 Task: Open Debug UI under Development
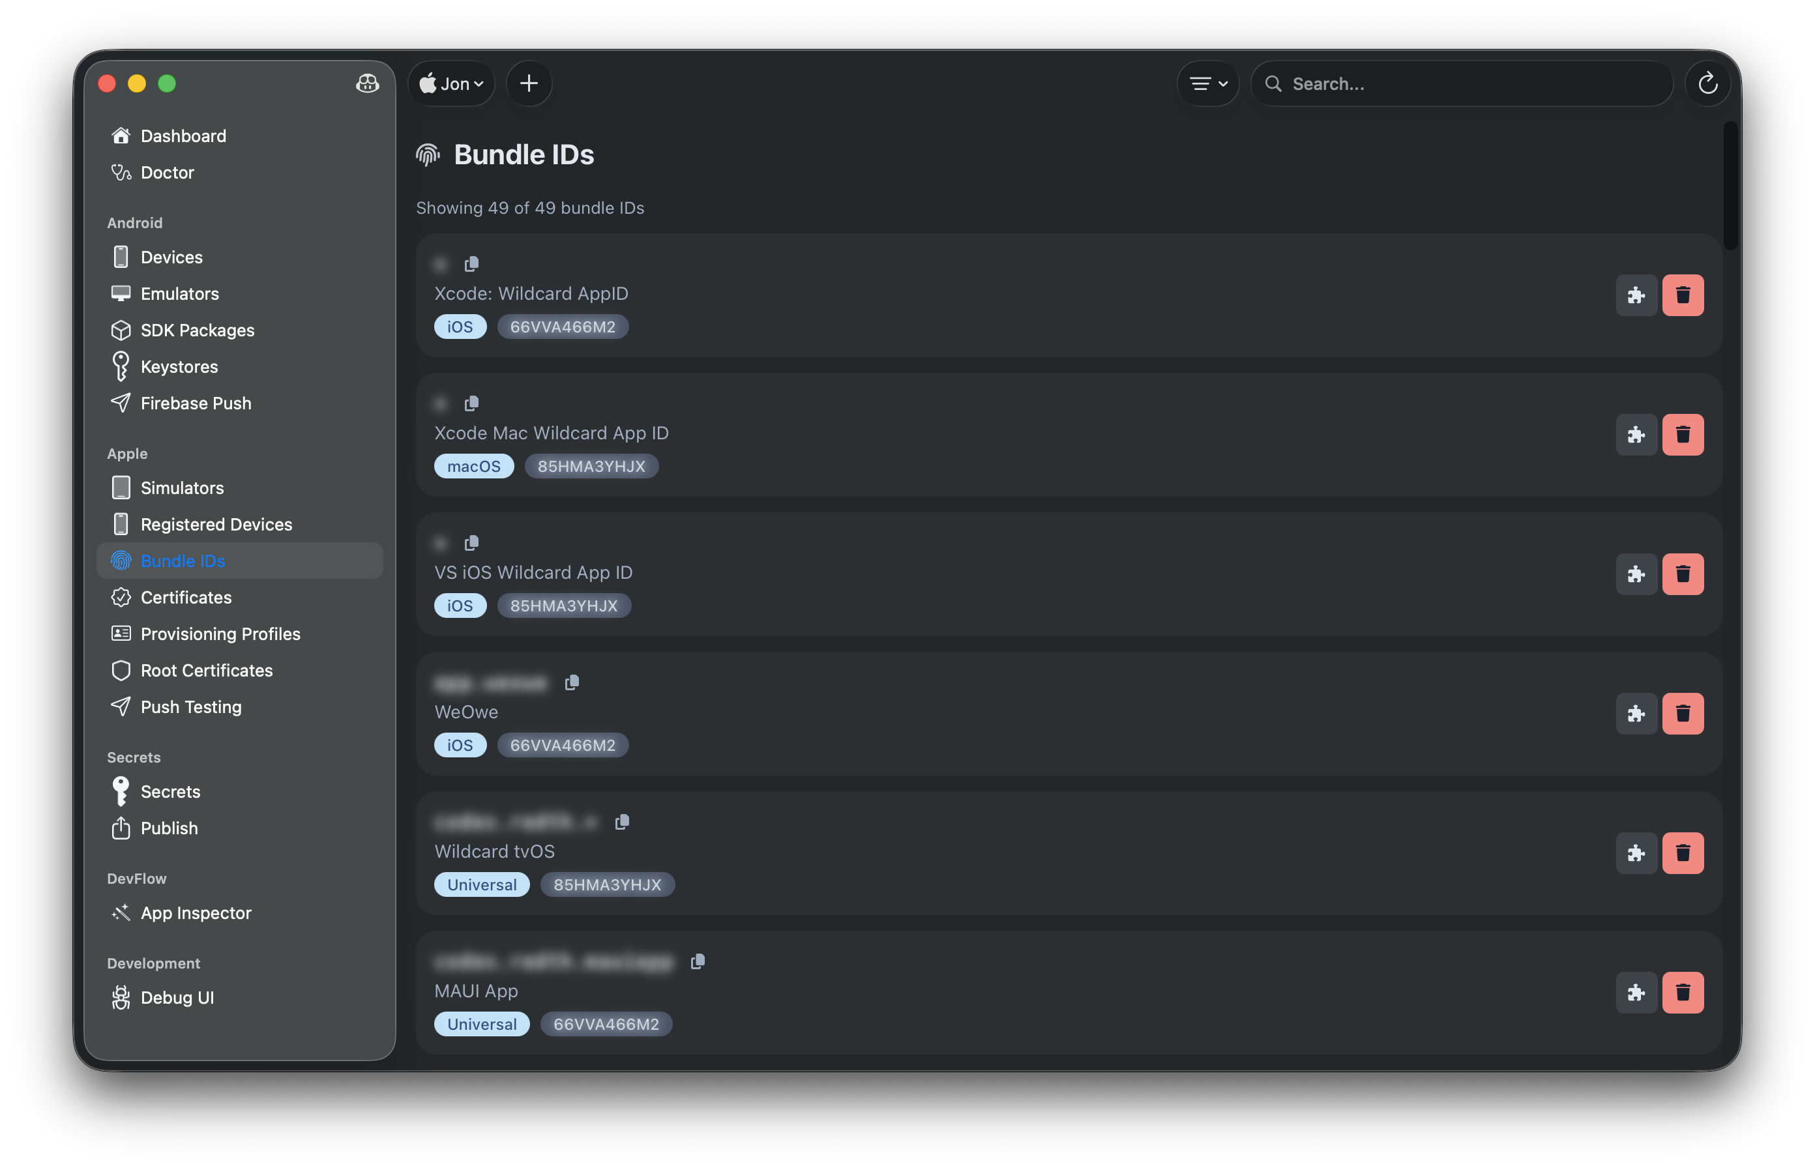point(177,997)
